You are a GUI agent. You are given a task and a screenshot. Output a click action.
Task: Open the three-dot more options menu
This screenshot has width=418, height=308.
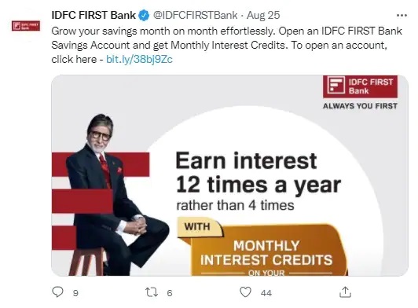pos(401,16)
